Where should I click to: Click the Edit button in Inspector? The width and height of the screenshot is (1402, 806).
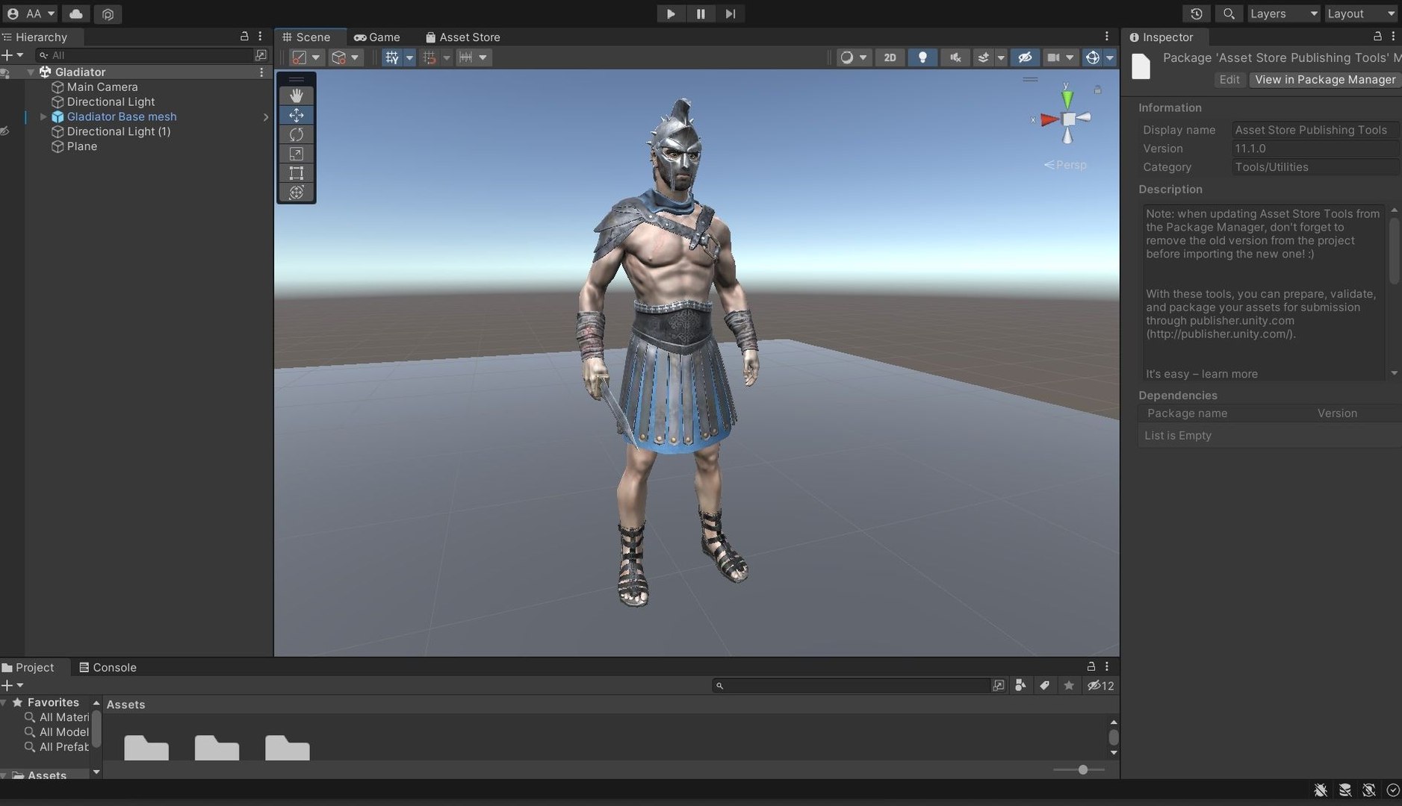(1229, 79)
